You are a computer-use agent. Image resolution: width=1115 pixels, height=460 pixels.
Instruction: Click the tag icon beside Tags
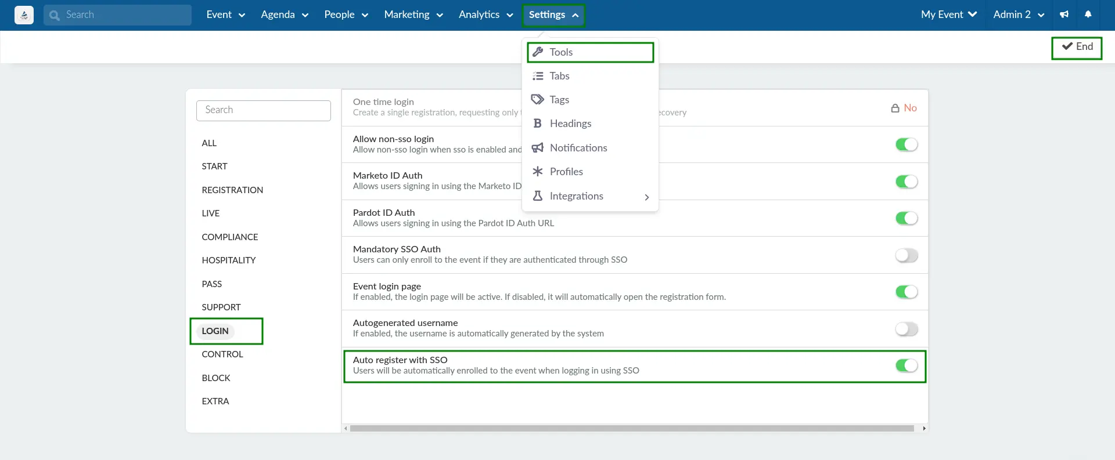[x=538, y=100]
